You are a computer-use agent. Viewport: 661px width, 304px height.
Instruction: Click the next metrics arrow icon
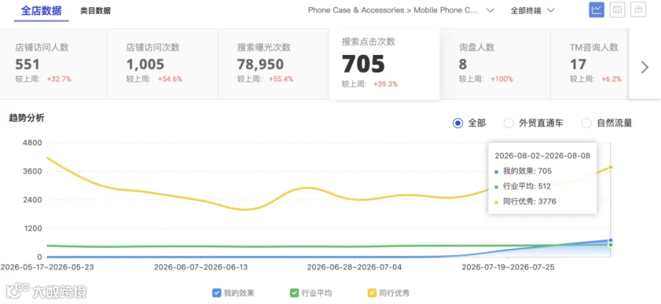pyautogui.click(x=645, y=67)
